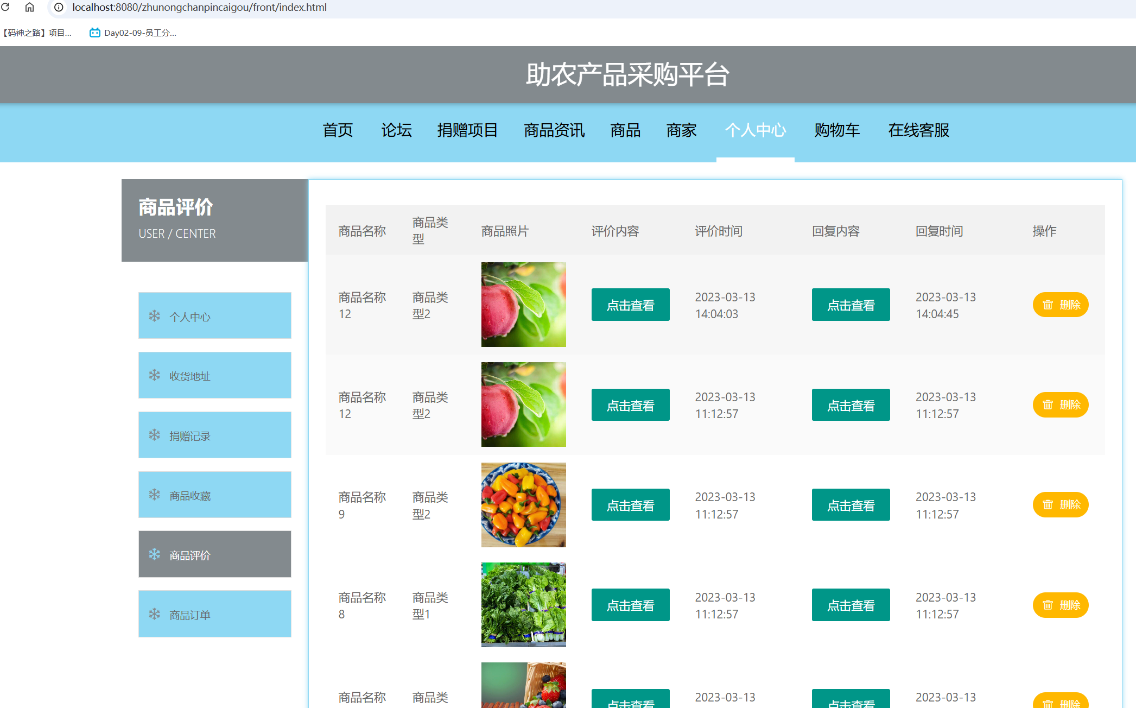View review content in second 商品名称12 row

tap(630, 404)
